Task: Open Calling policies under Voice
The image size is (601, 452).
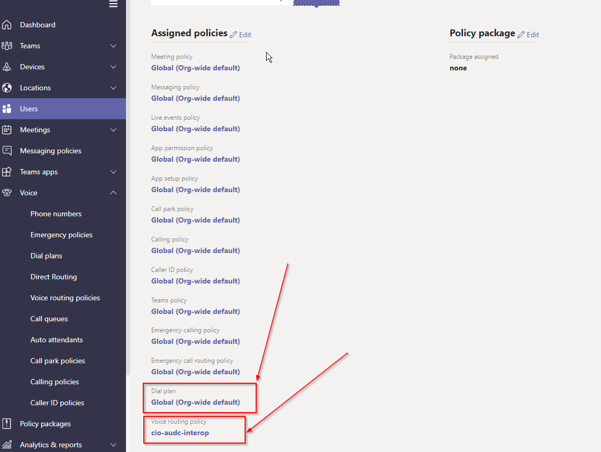Action: pos(55,382)
